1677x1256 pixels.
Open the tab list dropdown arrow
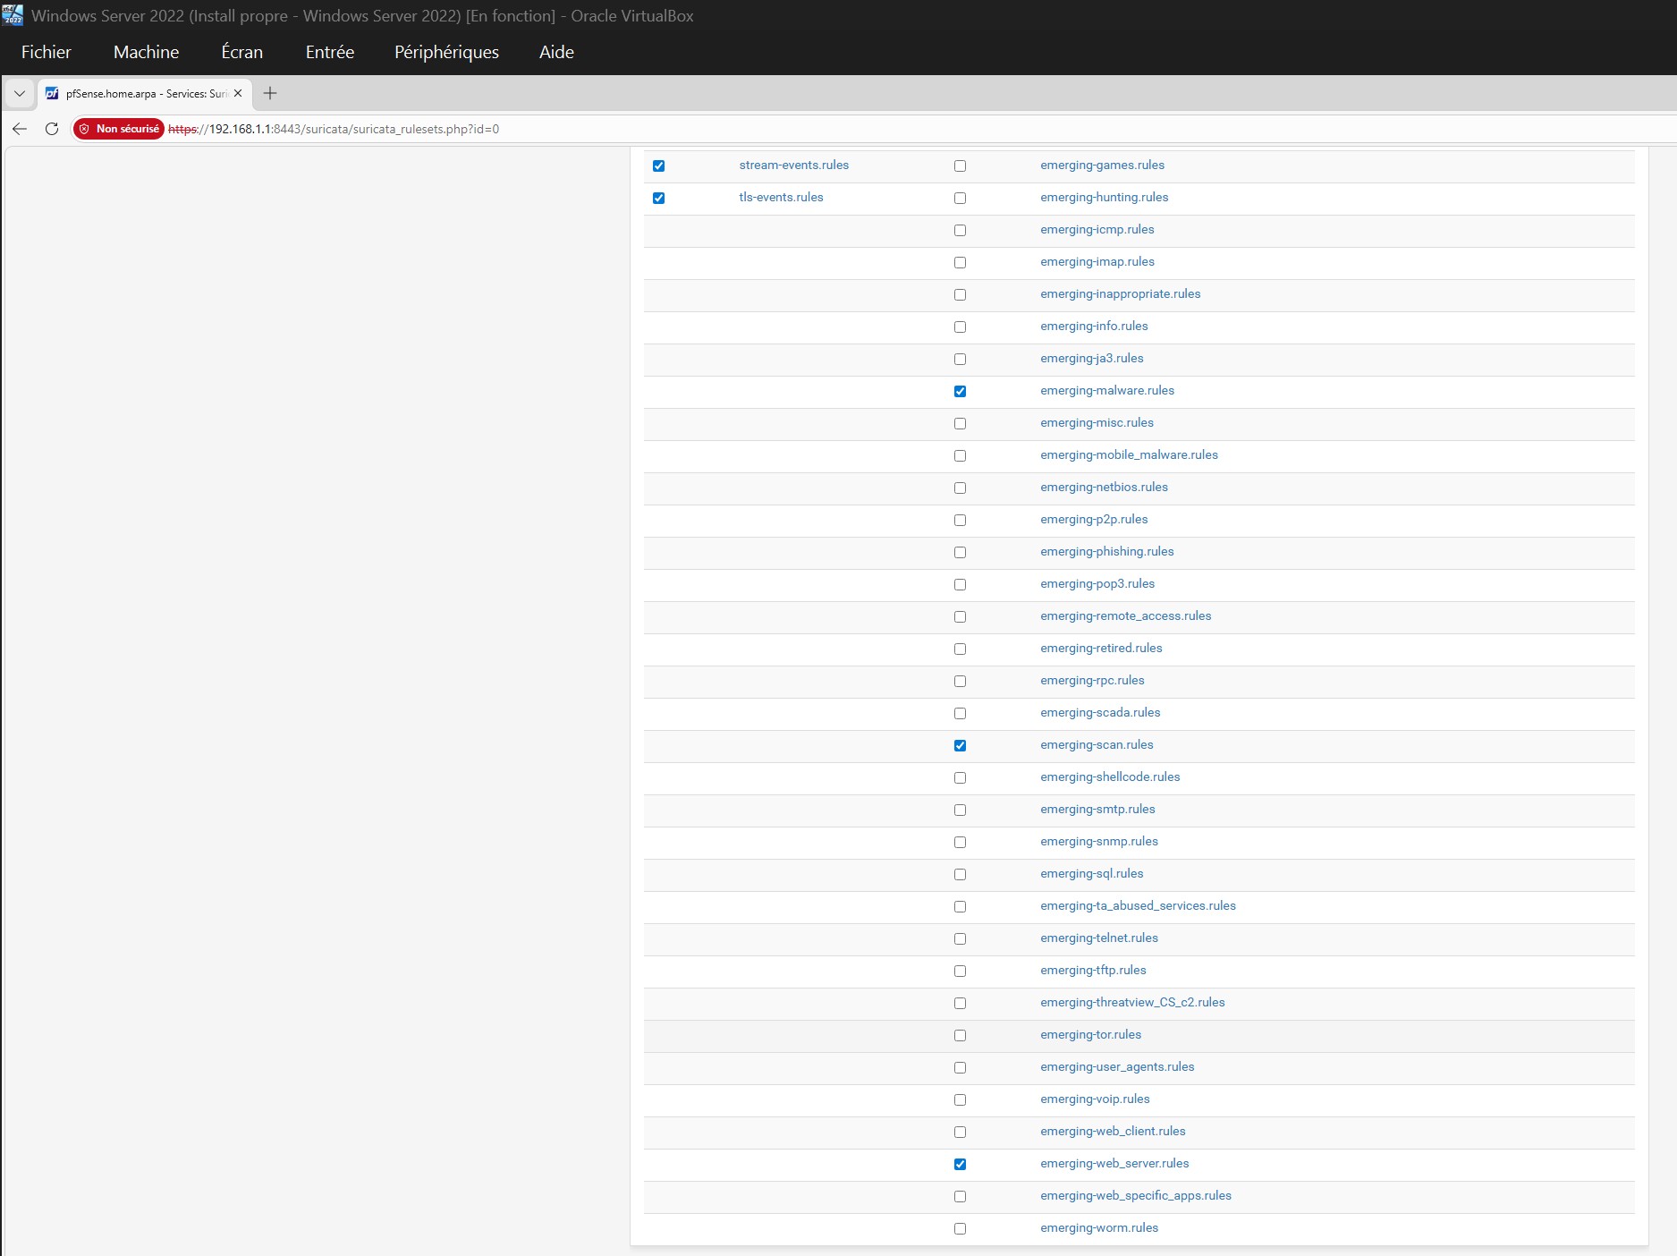20,93
